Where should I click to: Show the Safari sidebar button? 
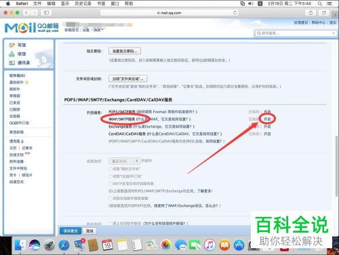click(x=46, y=13)
